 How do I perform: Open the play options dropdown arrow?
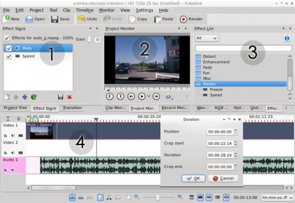[149, 96]
